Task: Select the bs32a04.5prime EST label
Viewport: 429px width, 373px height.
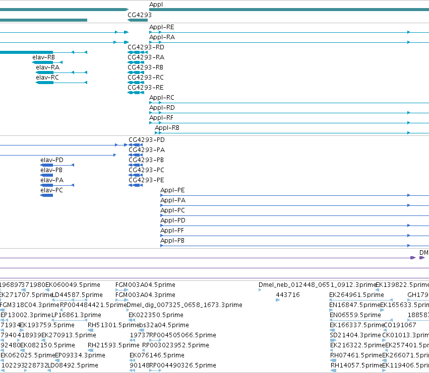Action: (164, 326)
